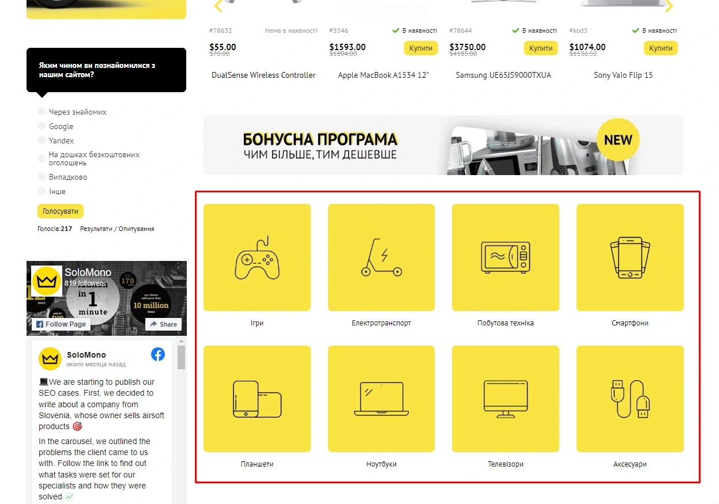Viewport: 719px width, 504px height.
Task: Click the left carousel arrow
Action: click(218, 6)
